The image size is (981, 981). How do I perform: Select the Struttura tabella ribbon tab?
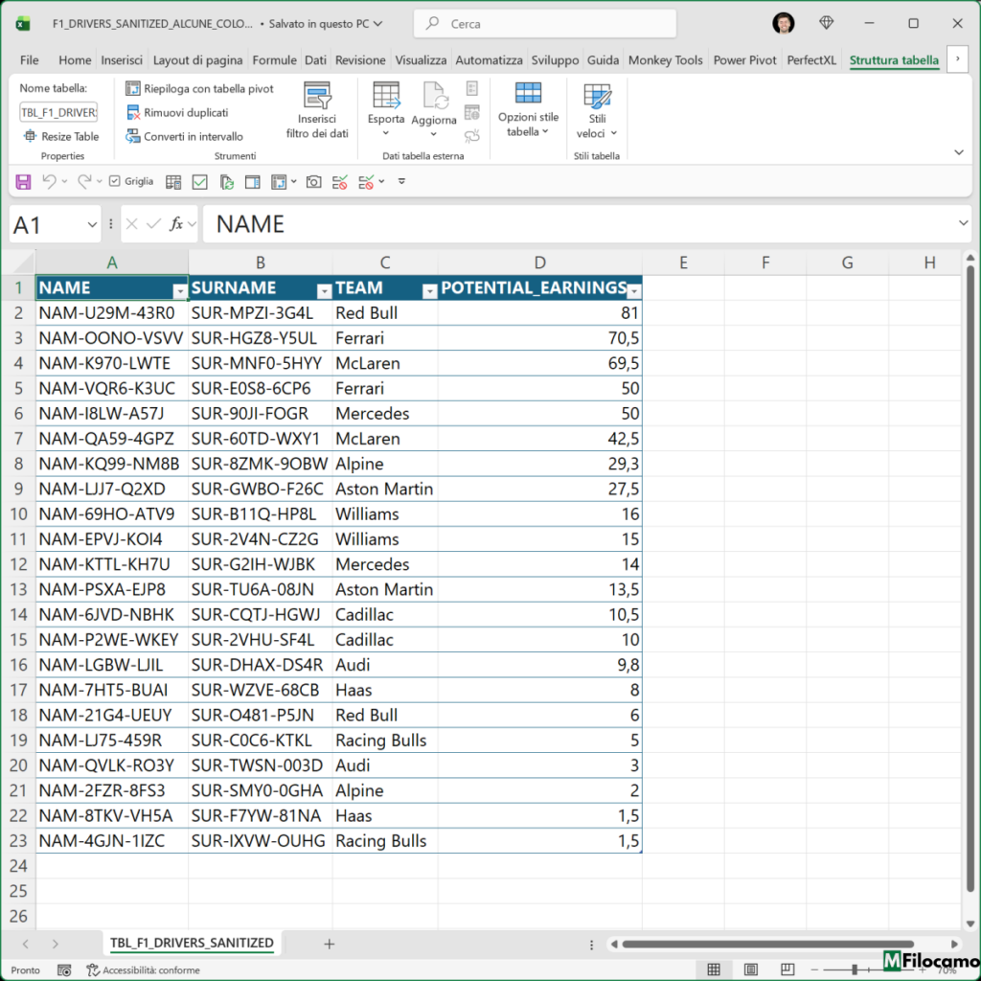click(894, 60)
